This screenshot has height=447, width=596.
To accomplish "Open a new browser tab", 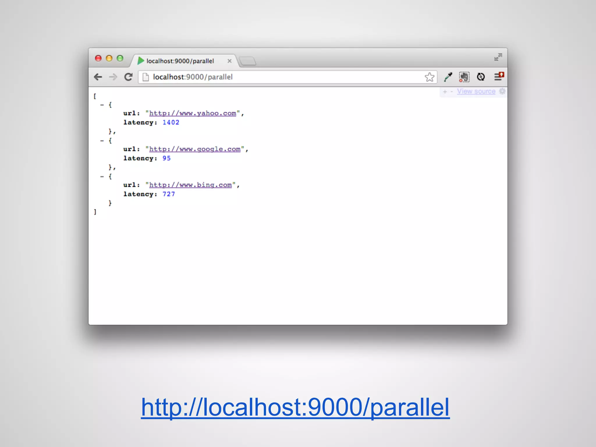I will [x=248, y=61].
